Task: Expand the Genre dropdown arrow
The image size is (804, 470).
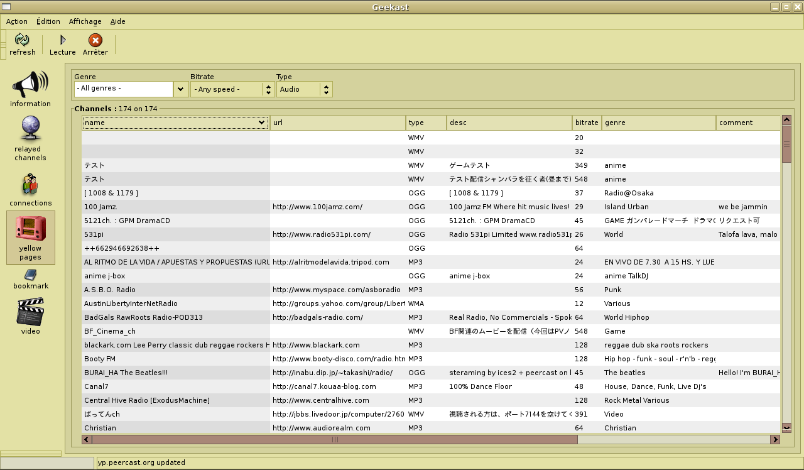Action: click(x=181, y=89)
